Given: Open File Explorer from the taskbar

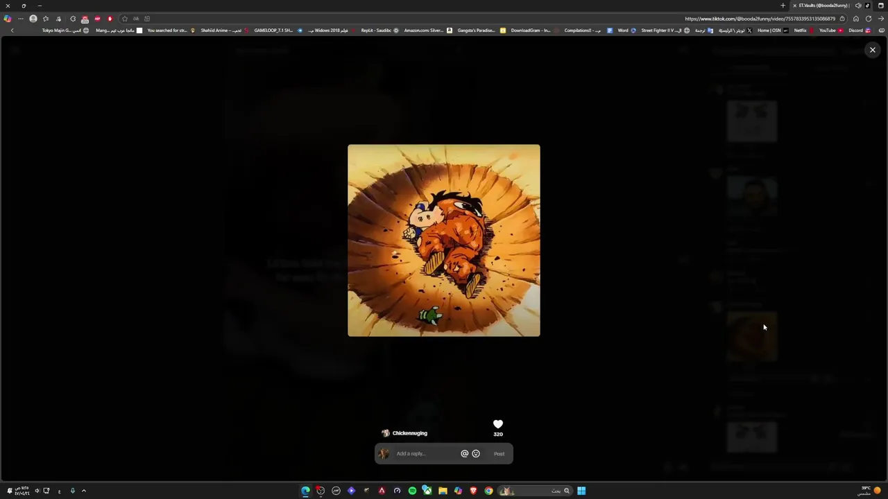Looking at the screenshot, I should coord(443,491).
